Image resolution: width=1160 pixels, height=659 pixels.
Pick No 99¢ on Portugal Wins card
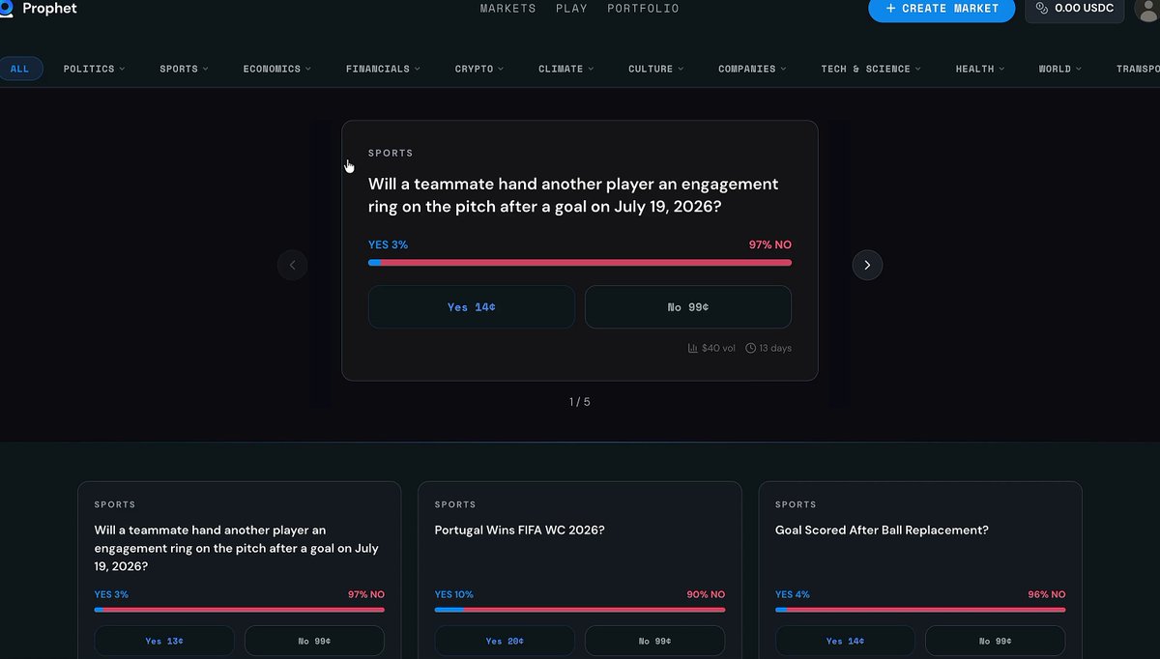(654, 641)
